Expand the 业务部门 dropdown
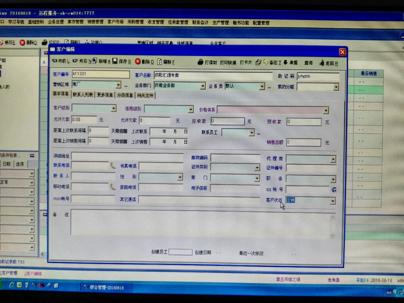Screen dimensions: 404x303 pyautogui.click(x=203, y=86)
